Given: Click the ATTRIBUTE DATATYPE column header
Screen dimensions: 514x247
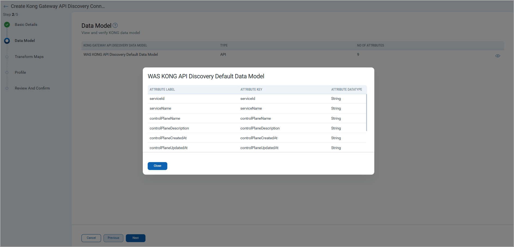Looking at the screenshot, I should [x=347, y=89].
